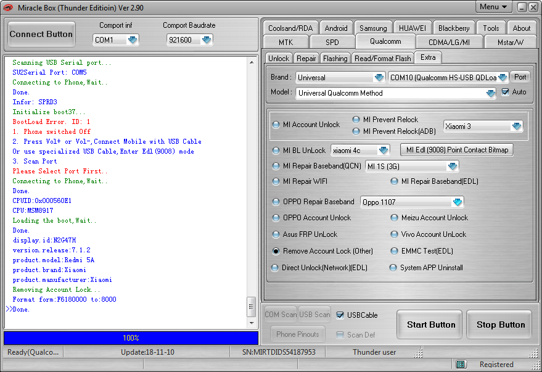Click the Start Button

pyautogui.click(x=430, y=324)
